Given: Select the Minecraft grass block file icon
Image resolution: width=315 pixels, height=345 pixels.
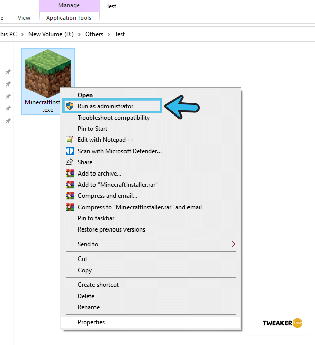Looking at the screenshot, I should (x=48, y=73).
